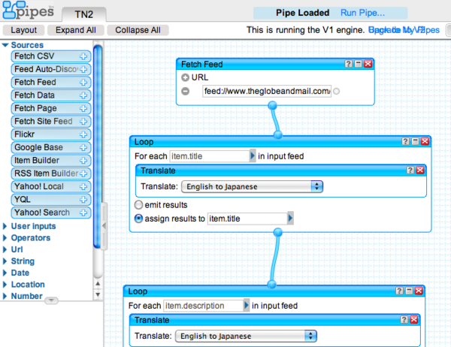Image resolution: width=451 pixels, height=347 pixels.
Task: Add the Flickr module plus icon
Action: [83, 134]
